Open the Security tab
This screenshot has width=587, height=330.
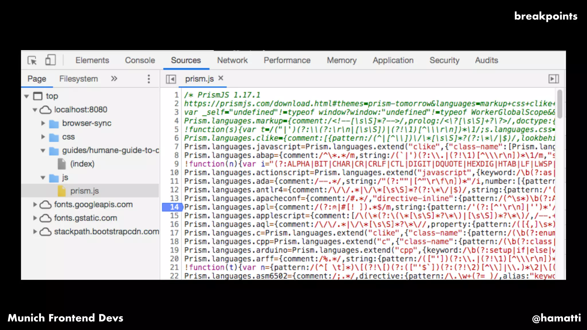(x=445, y=60)
